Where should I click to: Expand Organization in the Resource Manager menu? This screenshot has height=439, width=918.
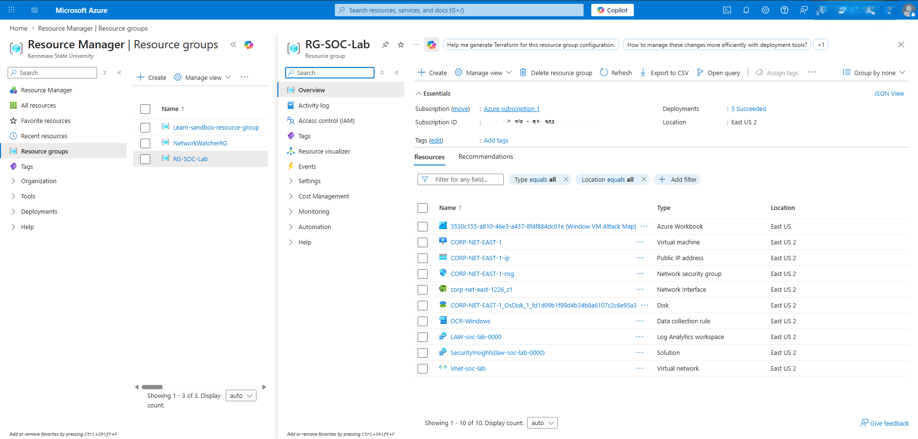[13, 181]
